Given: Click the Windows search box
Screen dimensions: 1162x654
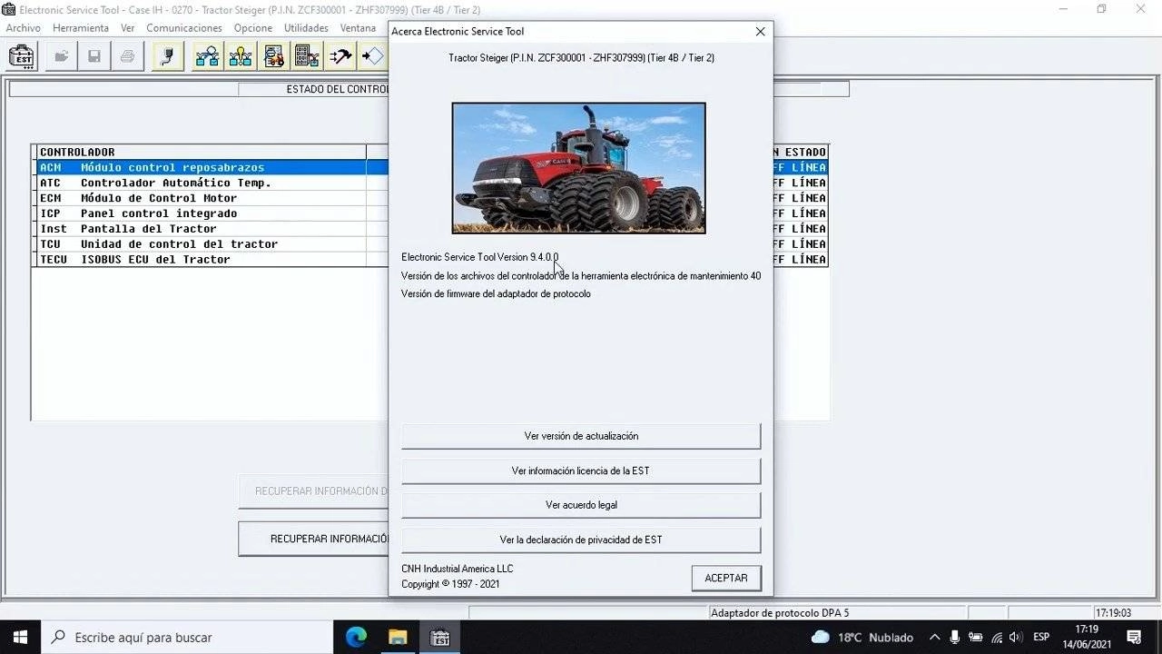Looking at the screenshot, I should point(186,637).
